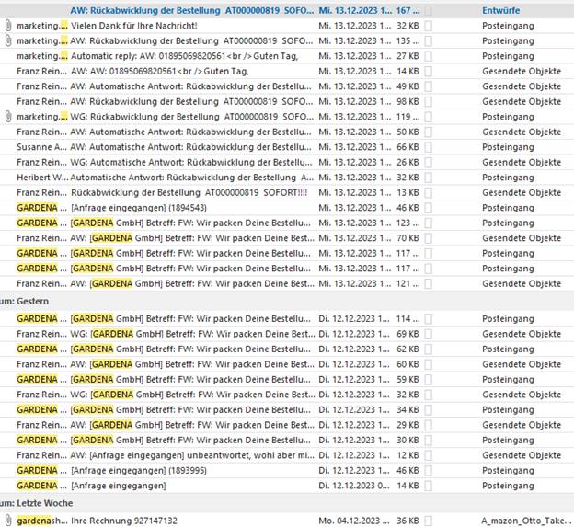This screenshot has width=574, height=527.
Task: Select the 29 KB 'AW: [GARDENA GmbH]' sent email
Action: coord(287,425)
